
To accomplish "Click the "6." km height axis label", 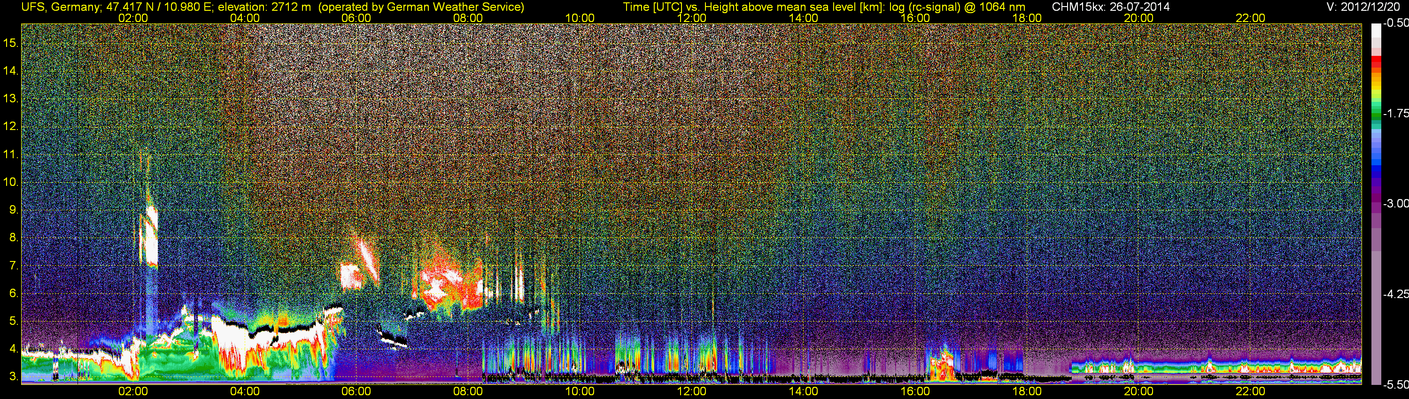I will [14, 293].
